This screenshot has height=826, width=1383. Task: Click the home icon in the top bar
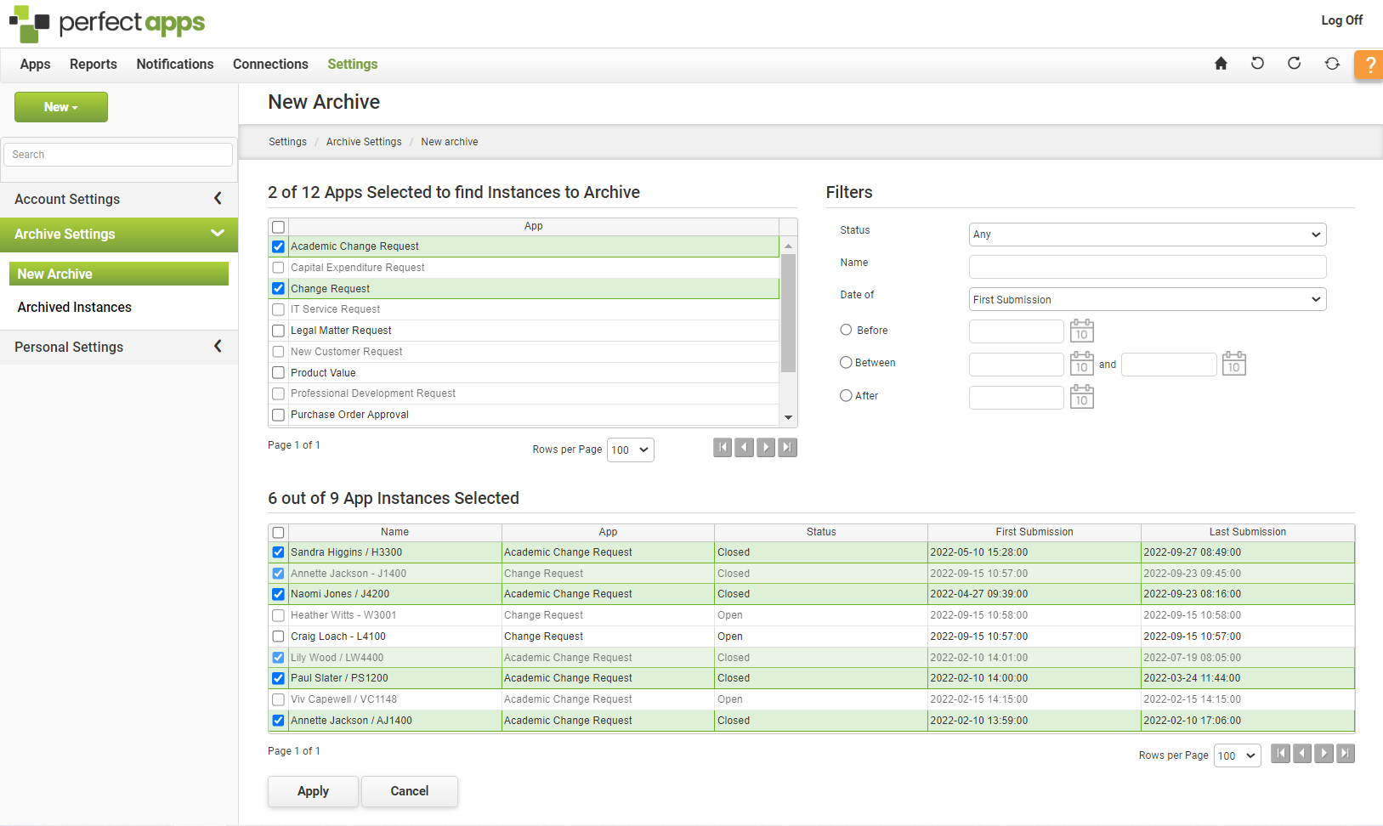(1221, 64)
